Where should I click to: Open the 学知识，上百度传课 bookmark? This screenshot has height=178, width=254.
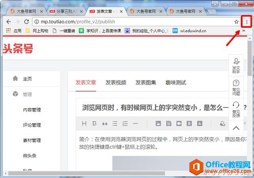click(100, 31)
